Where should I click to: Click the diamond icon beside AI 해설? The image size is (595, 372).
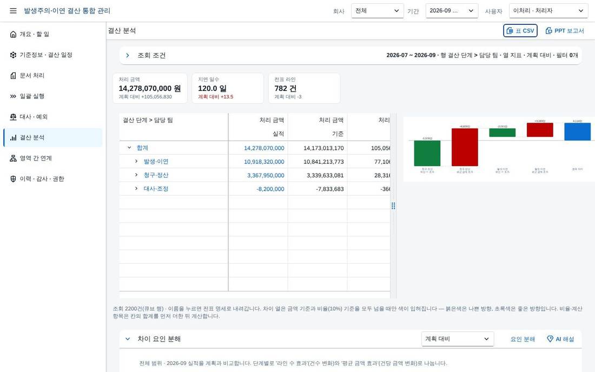click(550, 338)
